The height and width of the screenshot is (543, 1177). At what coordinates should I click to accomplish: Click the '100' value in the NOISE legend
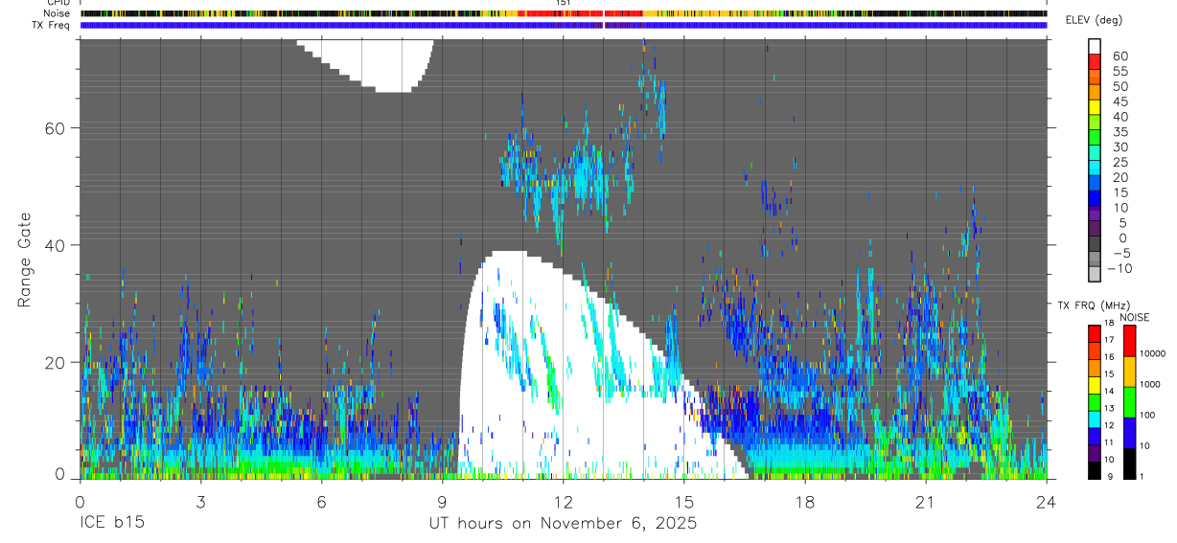pyautogui.click(x=1148, y=415)
